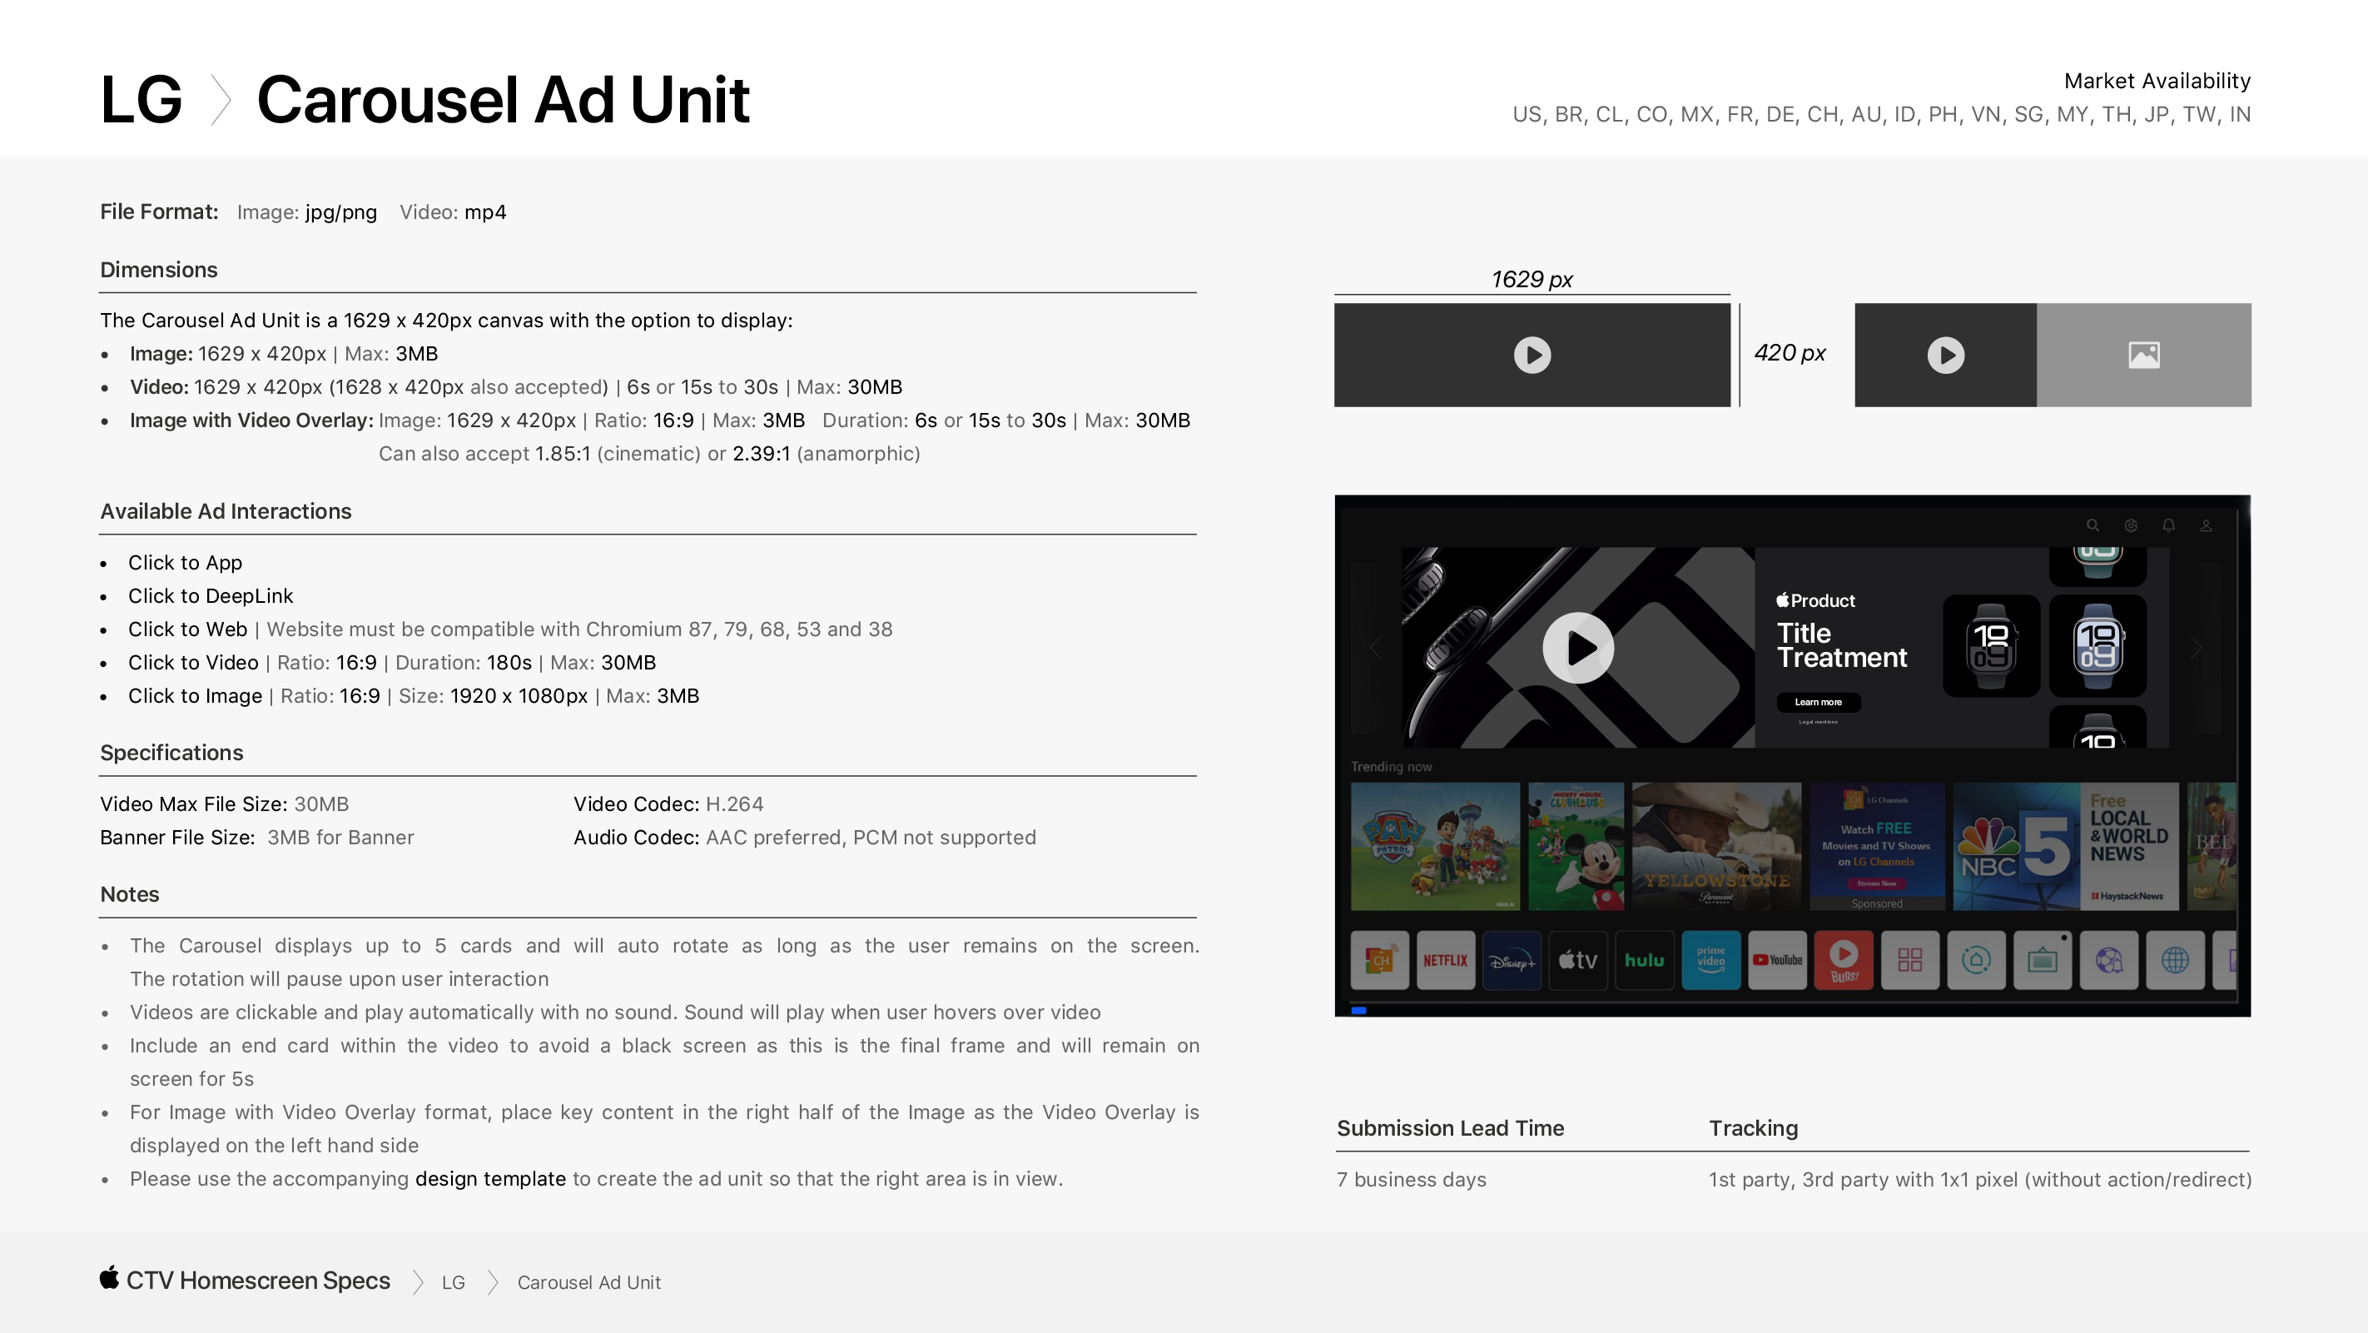This screenshot has width=2368, height=1333.
Task: Click the image placeholder icon in diagram
Action: pyautogui.click(x=2144, y=355)
